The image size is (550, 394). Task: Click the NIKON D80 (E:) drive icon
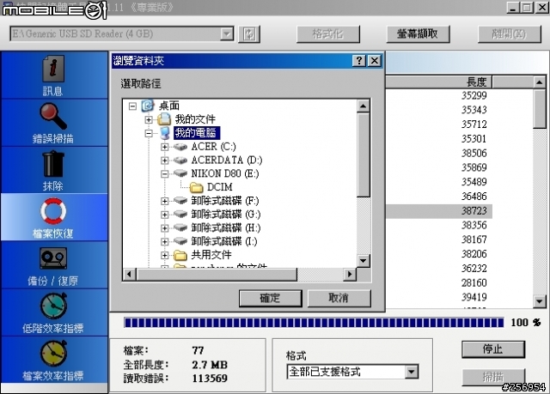(180, 173)
